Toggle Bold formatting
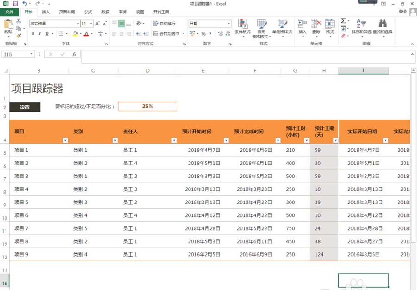 click(32, 33)
